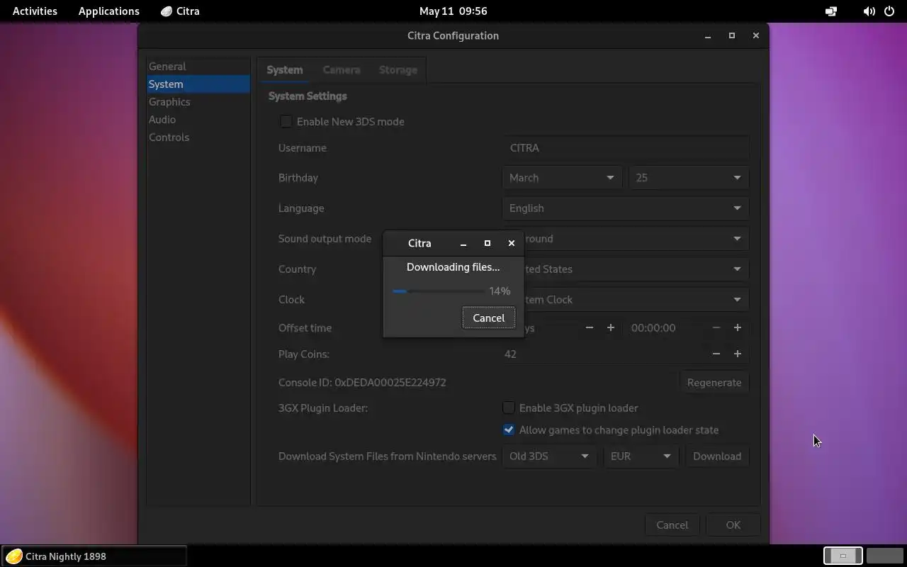The height and width of the screenshot is (567, 907).
Task: Select System in the sidebar
Action: click(x=198, y=84)
